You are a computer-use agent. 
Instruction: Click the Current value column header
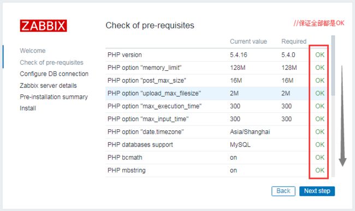[x=248, y=41]
